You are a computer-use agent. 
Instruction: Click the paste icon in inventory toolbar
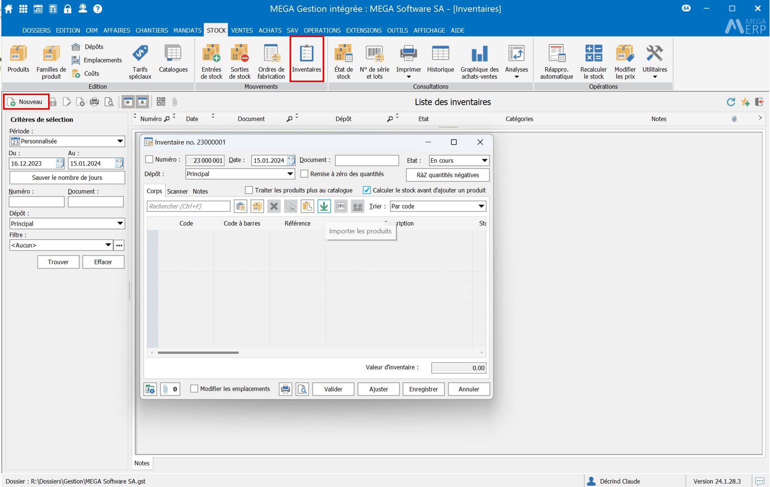[x=307, y=206]
